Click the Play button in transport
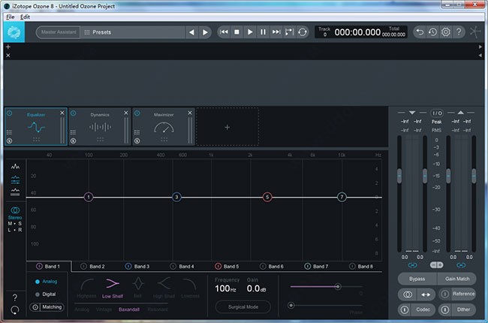This screenshot has height=323, width=488. pyautogui.click(x=250, y=32)
